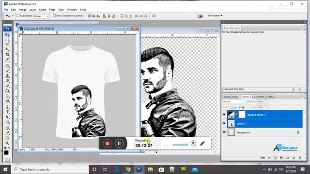Screen dimensions: 310x174
Task: Select the Pen tool
Action: [x=7, y=107]
